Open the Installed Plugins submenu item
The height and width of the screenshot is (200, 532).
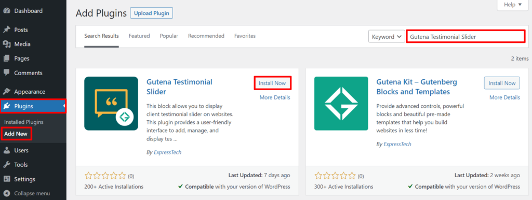pos(24,122)
